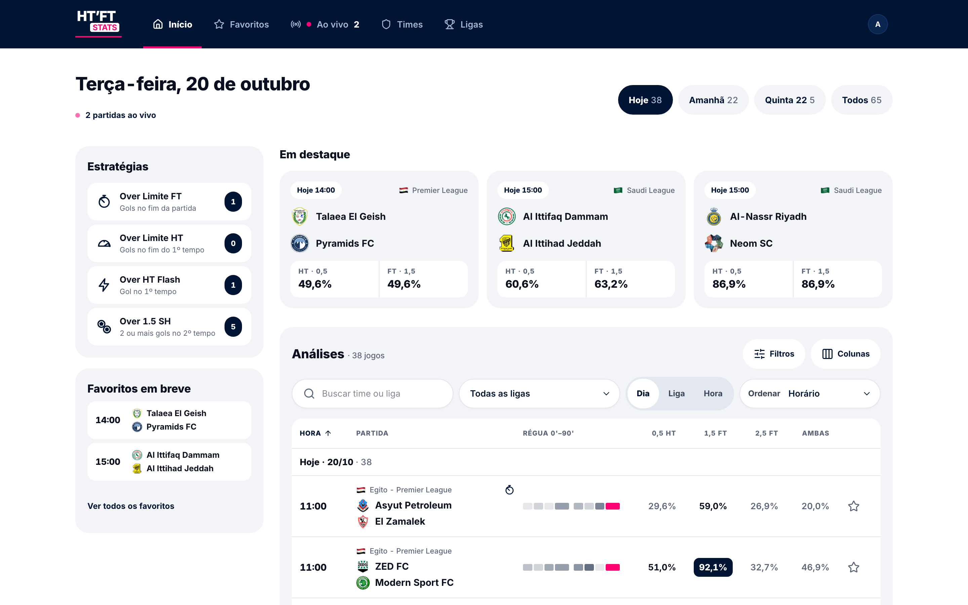The height and width of the screenshot is (605, 968).
Task: Open the Filtros panel
Action: pos(774,354)
